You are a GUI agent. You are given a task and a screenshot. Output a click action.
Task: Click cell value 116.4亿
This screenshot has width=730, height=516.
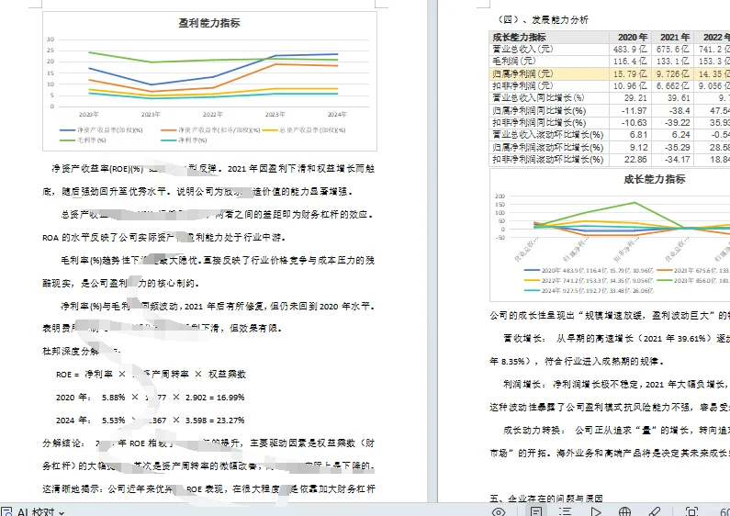(x=630, y=62)
